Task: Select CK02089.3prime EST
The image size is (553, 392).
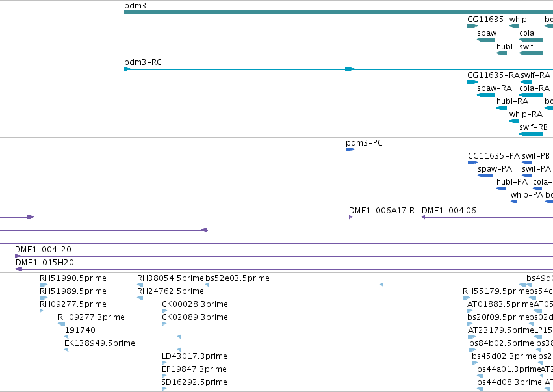Action: pos(164,324)
